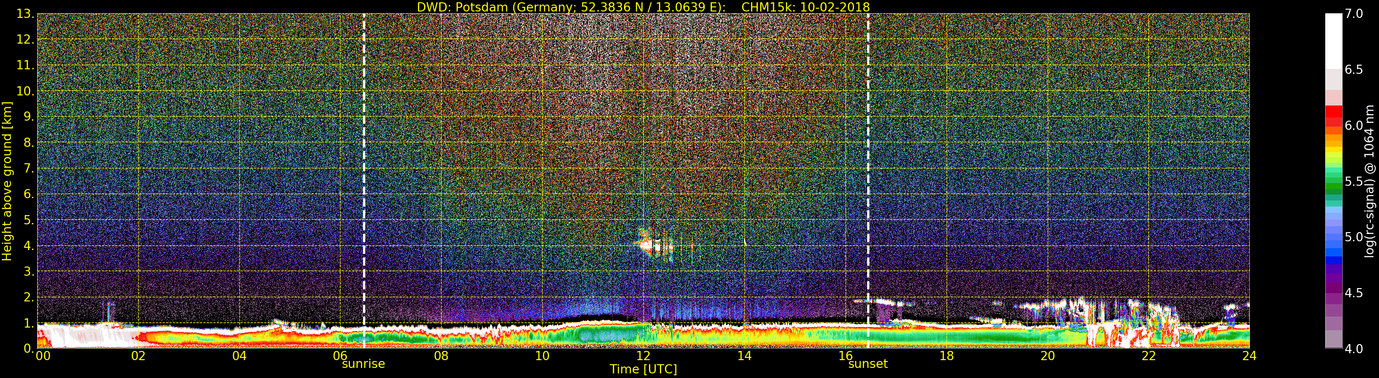Click the '20' time axis tick label

pyautogui.click(x=1048, y=356)
